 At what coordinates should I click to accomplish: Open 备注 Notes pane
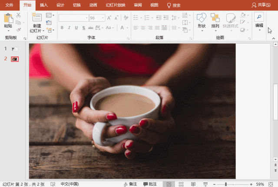click(130, 184)
